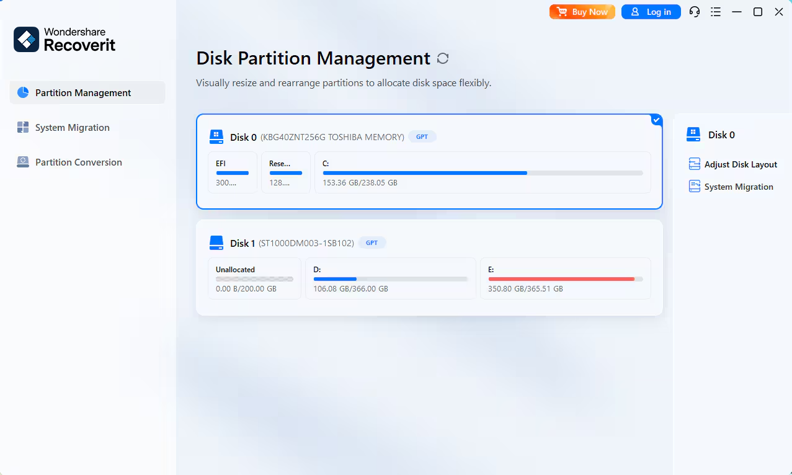Click the Partition Conversion sidebar icon
792x475 pixels.
click(23, 162)
